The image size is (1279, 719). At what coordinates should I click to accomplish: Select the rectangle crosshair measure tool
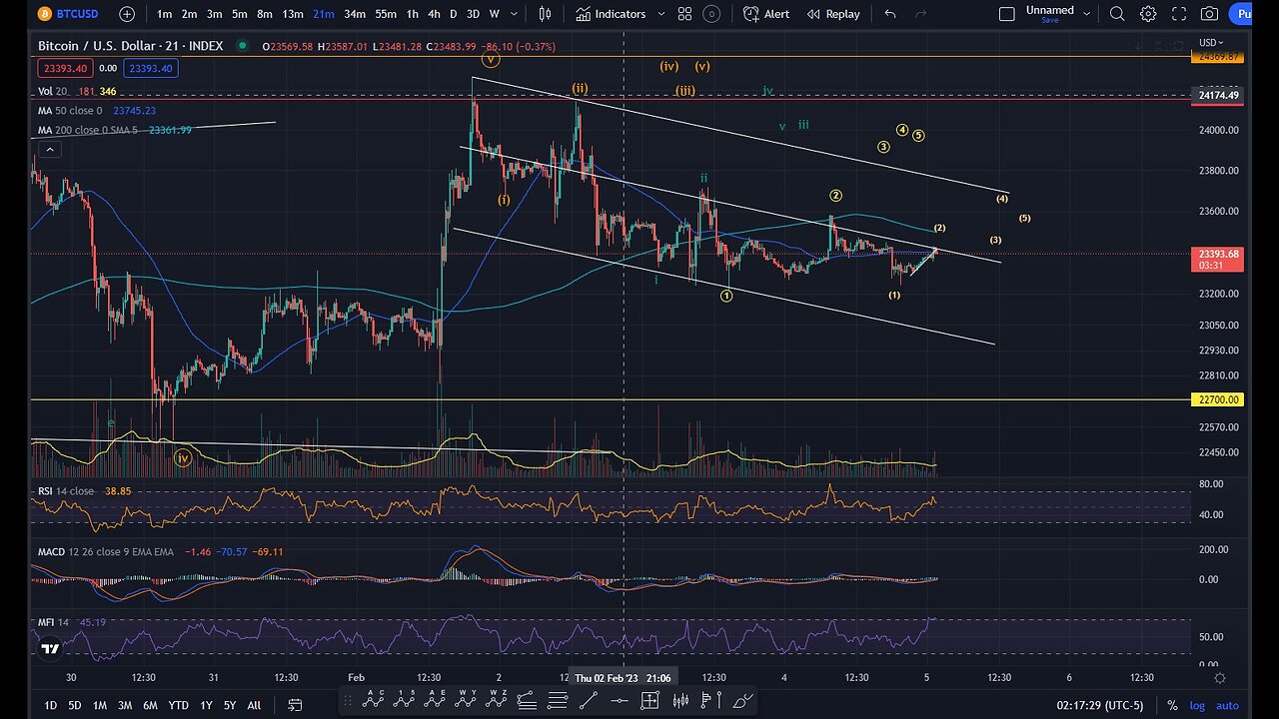pos(650,701)
